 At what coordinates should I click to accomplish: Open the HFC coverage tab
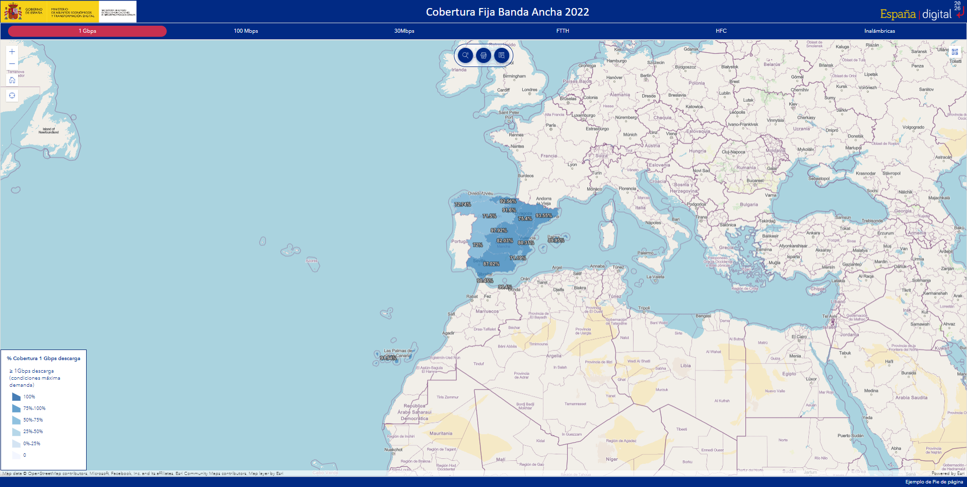pyautogui.click(x=721, y=31)
